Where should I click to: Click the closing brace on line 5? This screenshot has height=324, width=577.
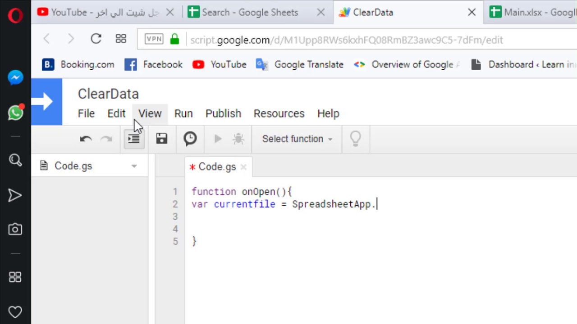pos(194,241)
